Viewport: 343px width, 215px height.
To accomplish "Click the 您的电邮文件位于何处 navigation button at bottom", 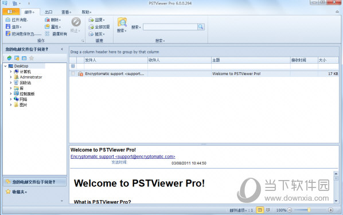I will pyautogui.click(x=34, y=182).
